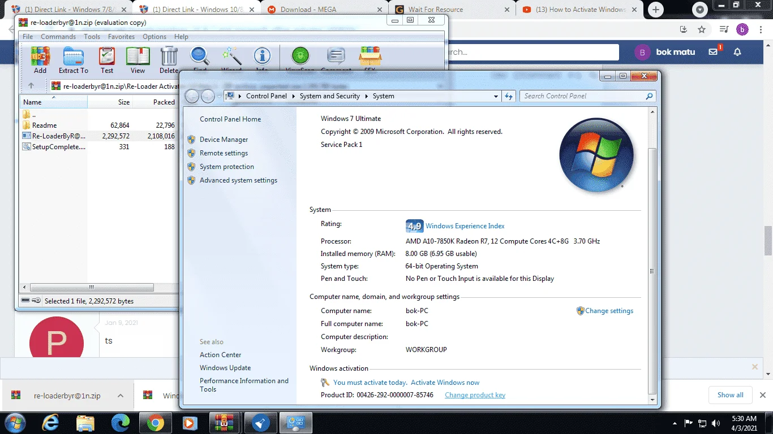Viewport: 773px width, 434px height.
Task: Bookmark this page with the star icon
Action: coord(702,29)
